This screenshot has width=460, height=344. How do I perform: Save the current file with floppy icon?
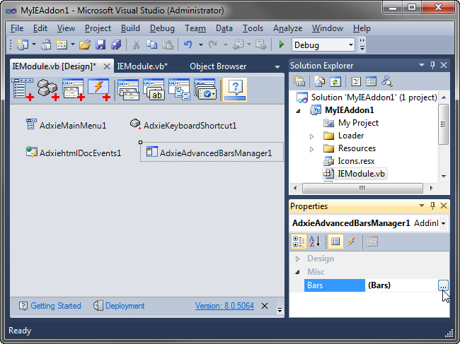coord(100,45)
